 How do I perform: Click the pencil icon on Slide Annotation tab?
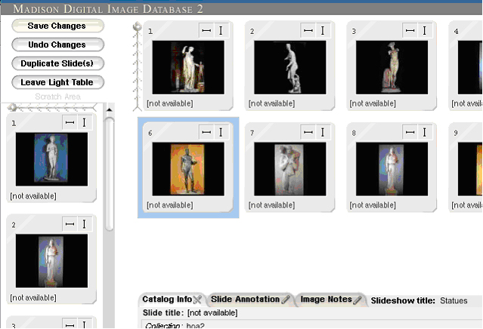286,299
